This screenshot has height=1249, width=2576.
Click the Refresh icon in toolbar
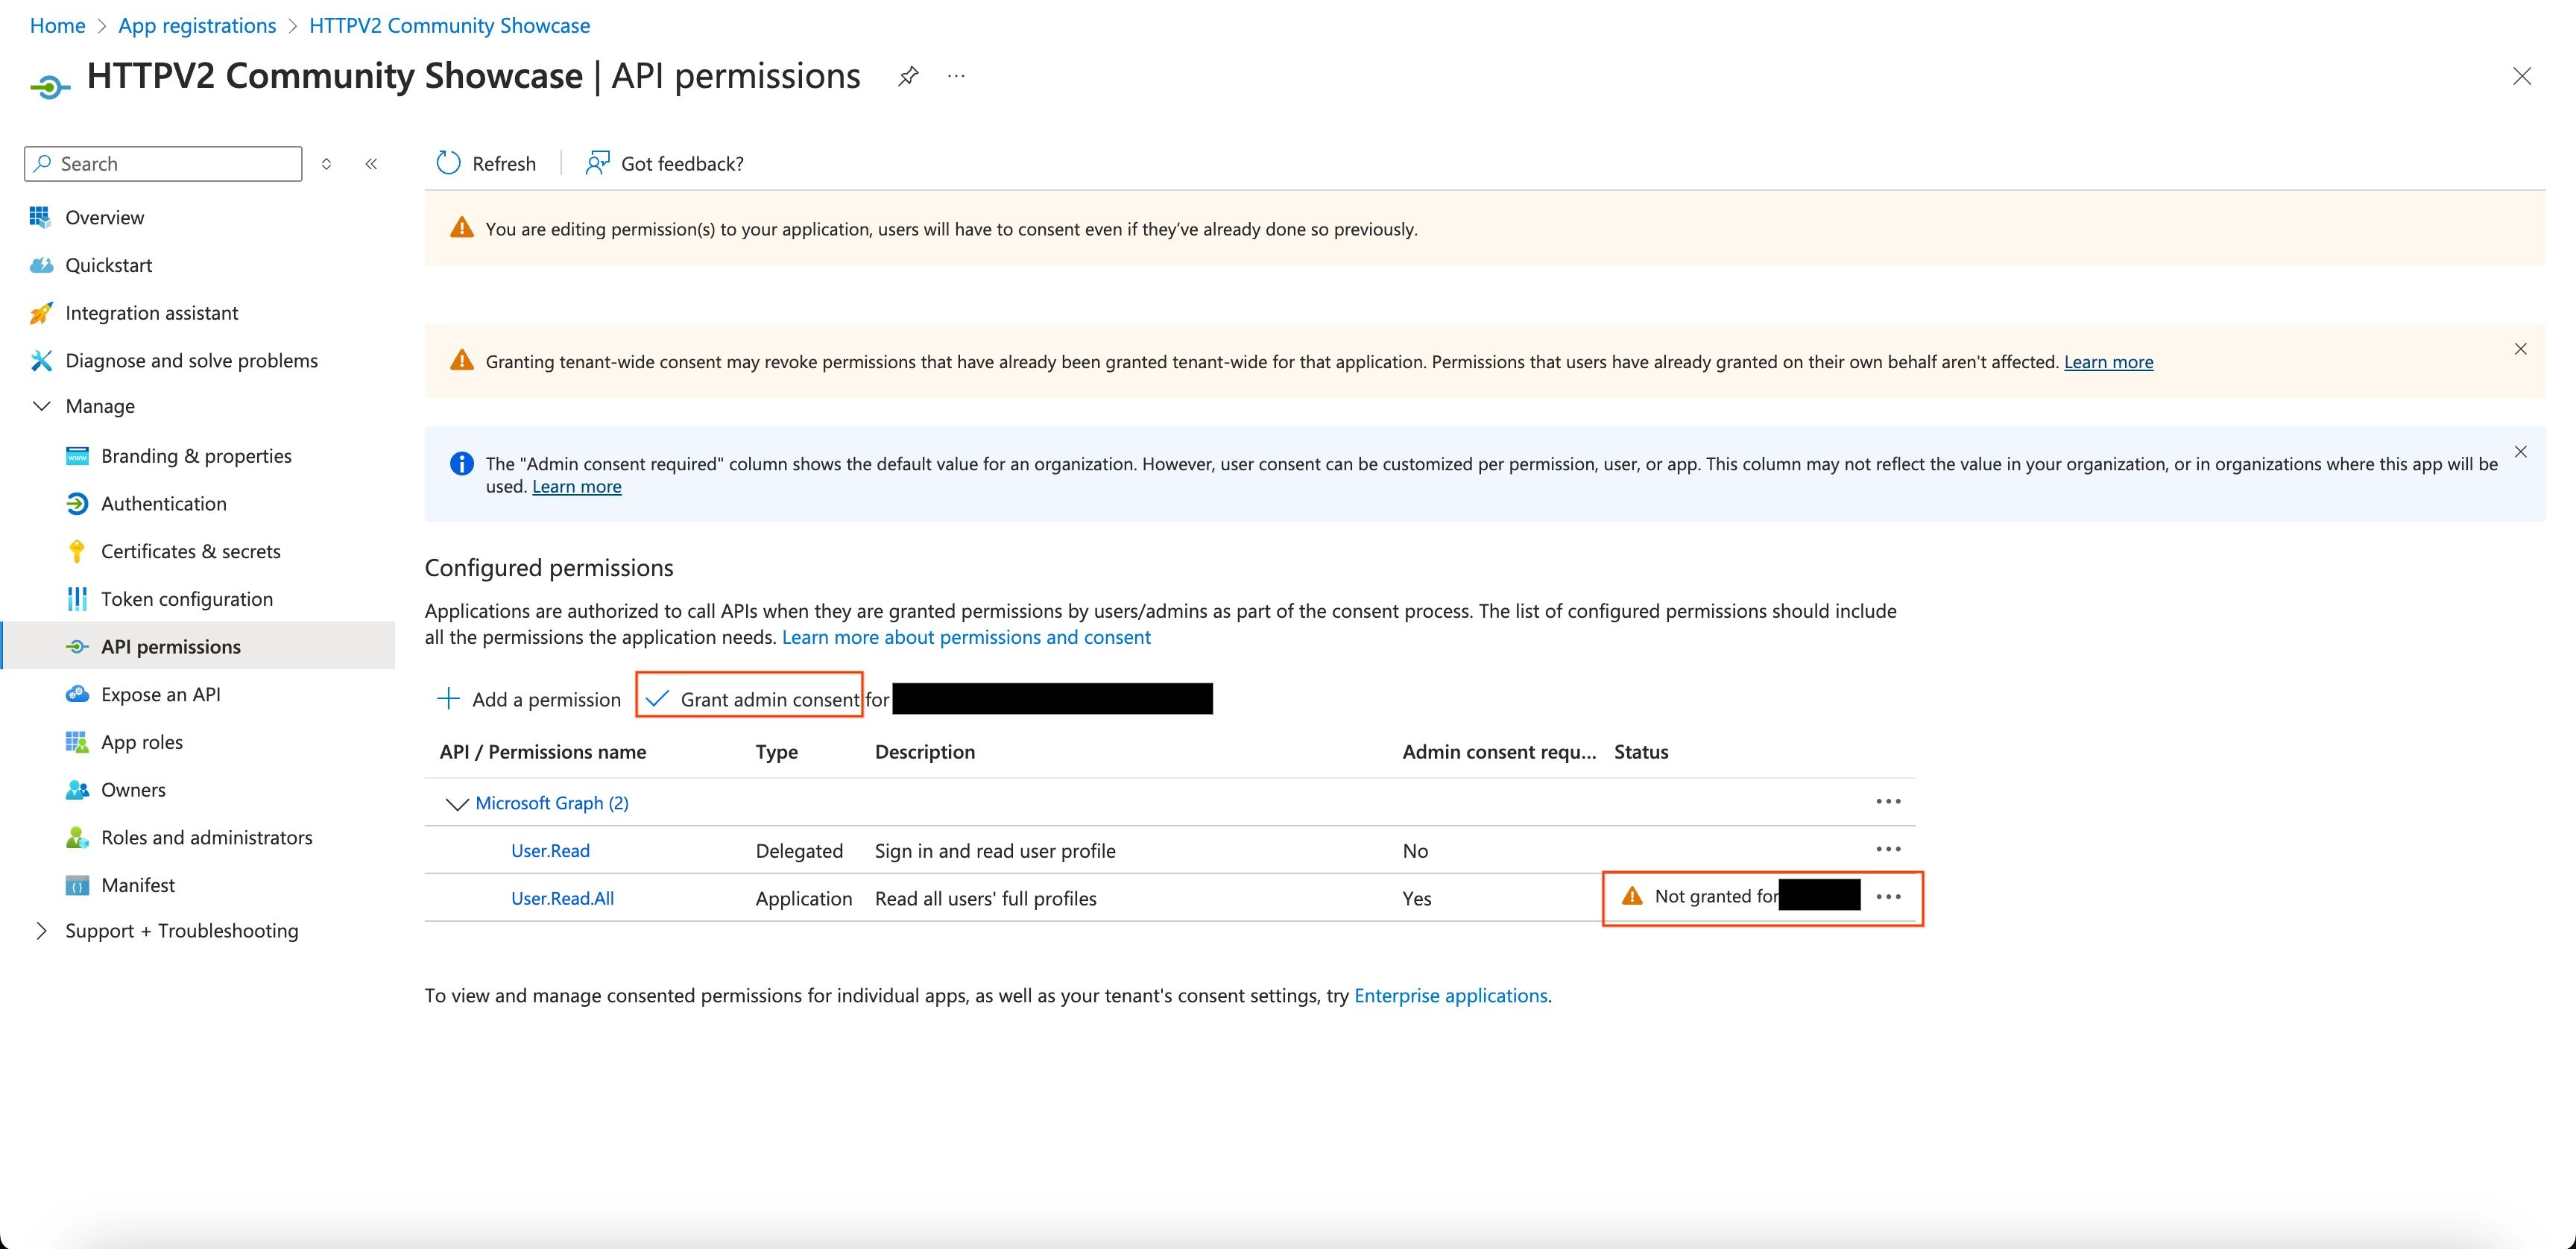pyautogui.click(x=448, y=163)
